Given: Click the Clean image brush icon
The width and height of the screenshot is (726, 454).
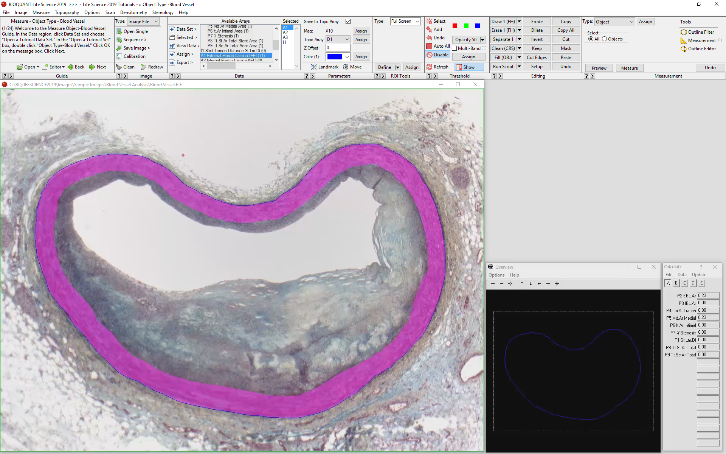Looking at the screenshot, I should coord(119,67).
